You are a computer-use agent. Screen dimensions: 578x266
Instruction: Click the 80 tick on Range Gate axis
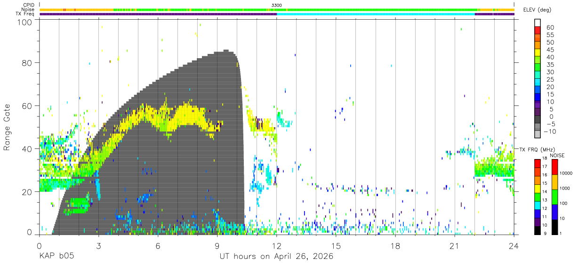click(28, 62)
